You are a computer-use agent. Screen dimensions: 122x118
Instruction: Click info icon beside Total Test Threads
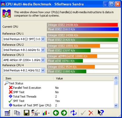tap(11, 96)
